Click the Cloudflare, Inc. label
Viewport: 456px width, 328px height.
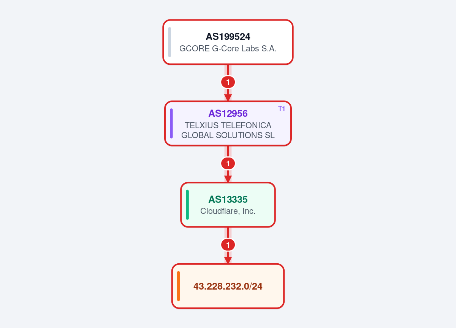(x=228, y=211)
